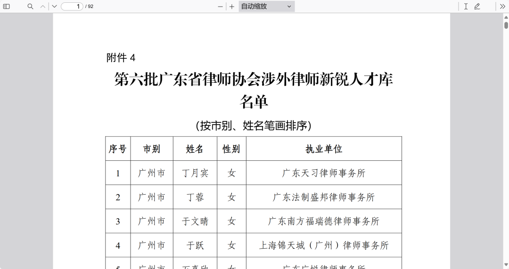The width and height of the screenshot is (509, 269).
Task: Click the name 丁月宾
Action: [x=195, y=173]
